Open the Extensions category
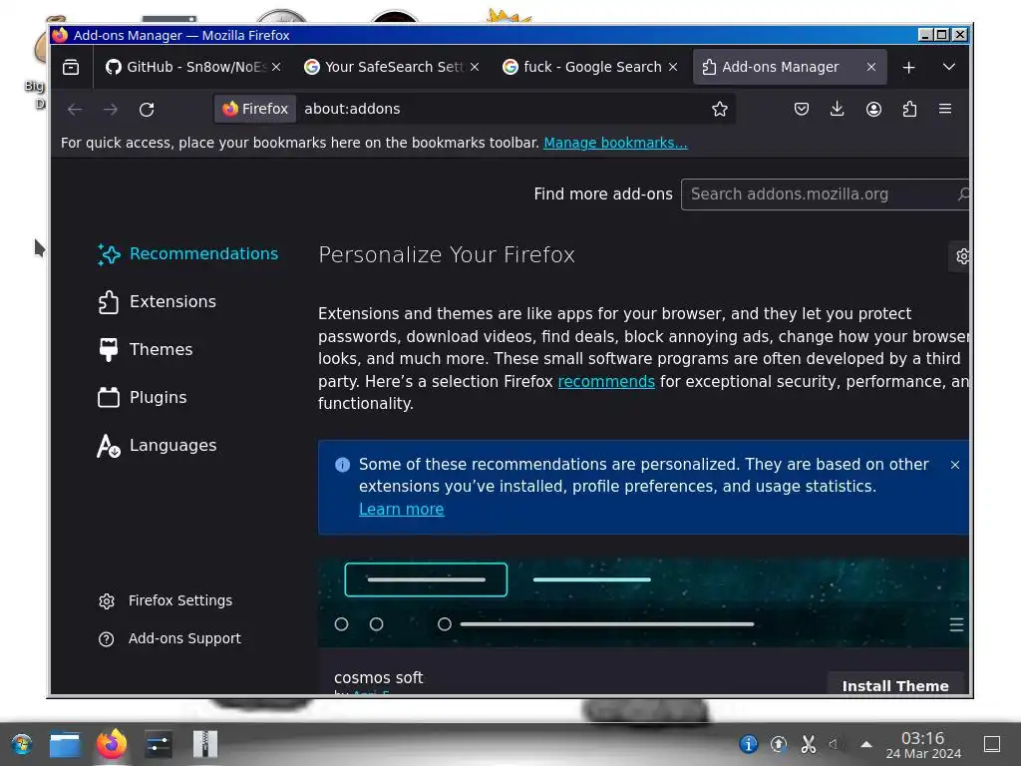Image resolution: width=1021 pixels, height=766 pixels. [x=157, y=301]
